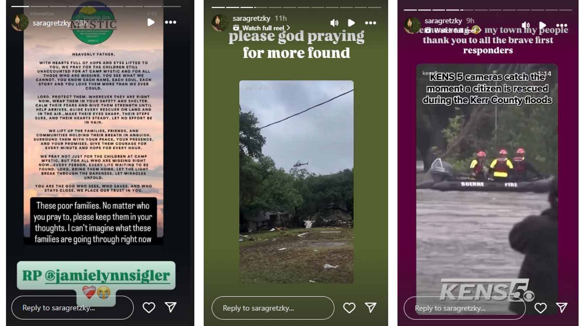
Task: Open more options on the first story
Action: tap(170, 22)
